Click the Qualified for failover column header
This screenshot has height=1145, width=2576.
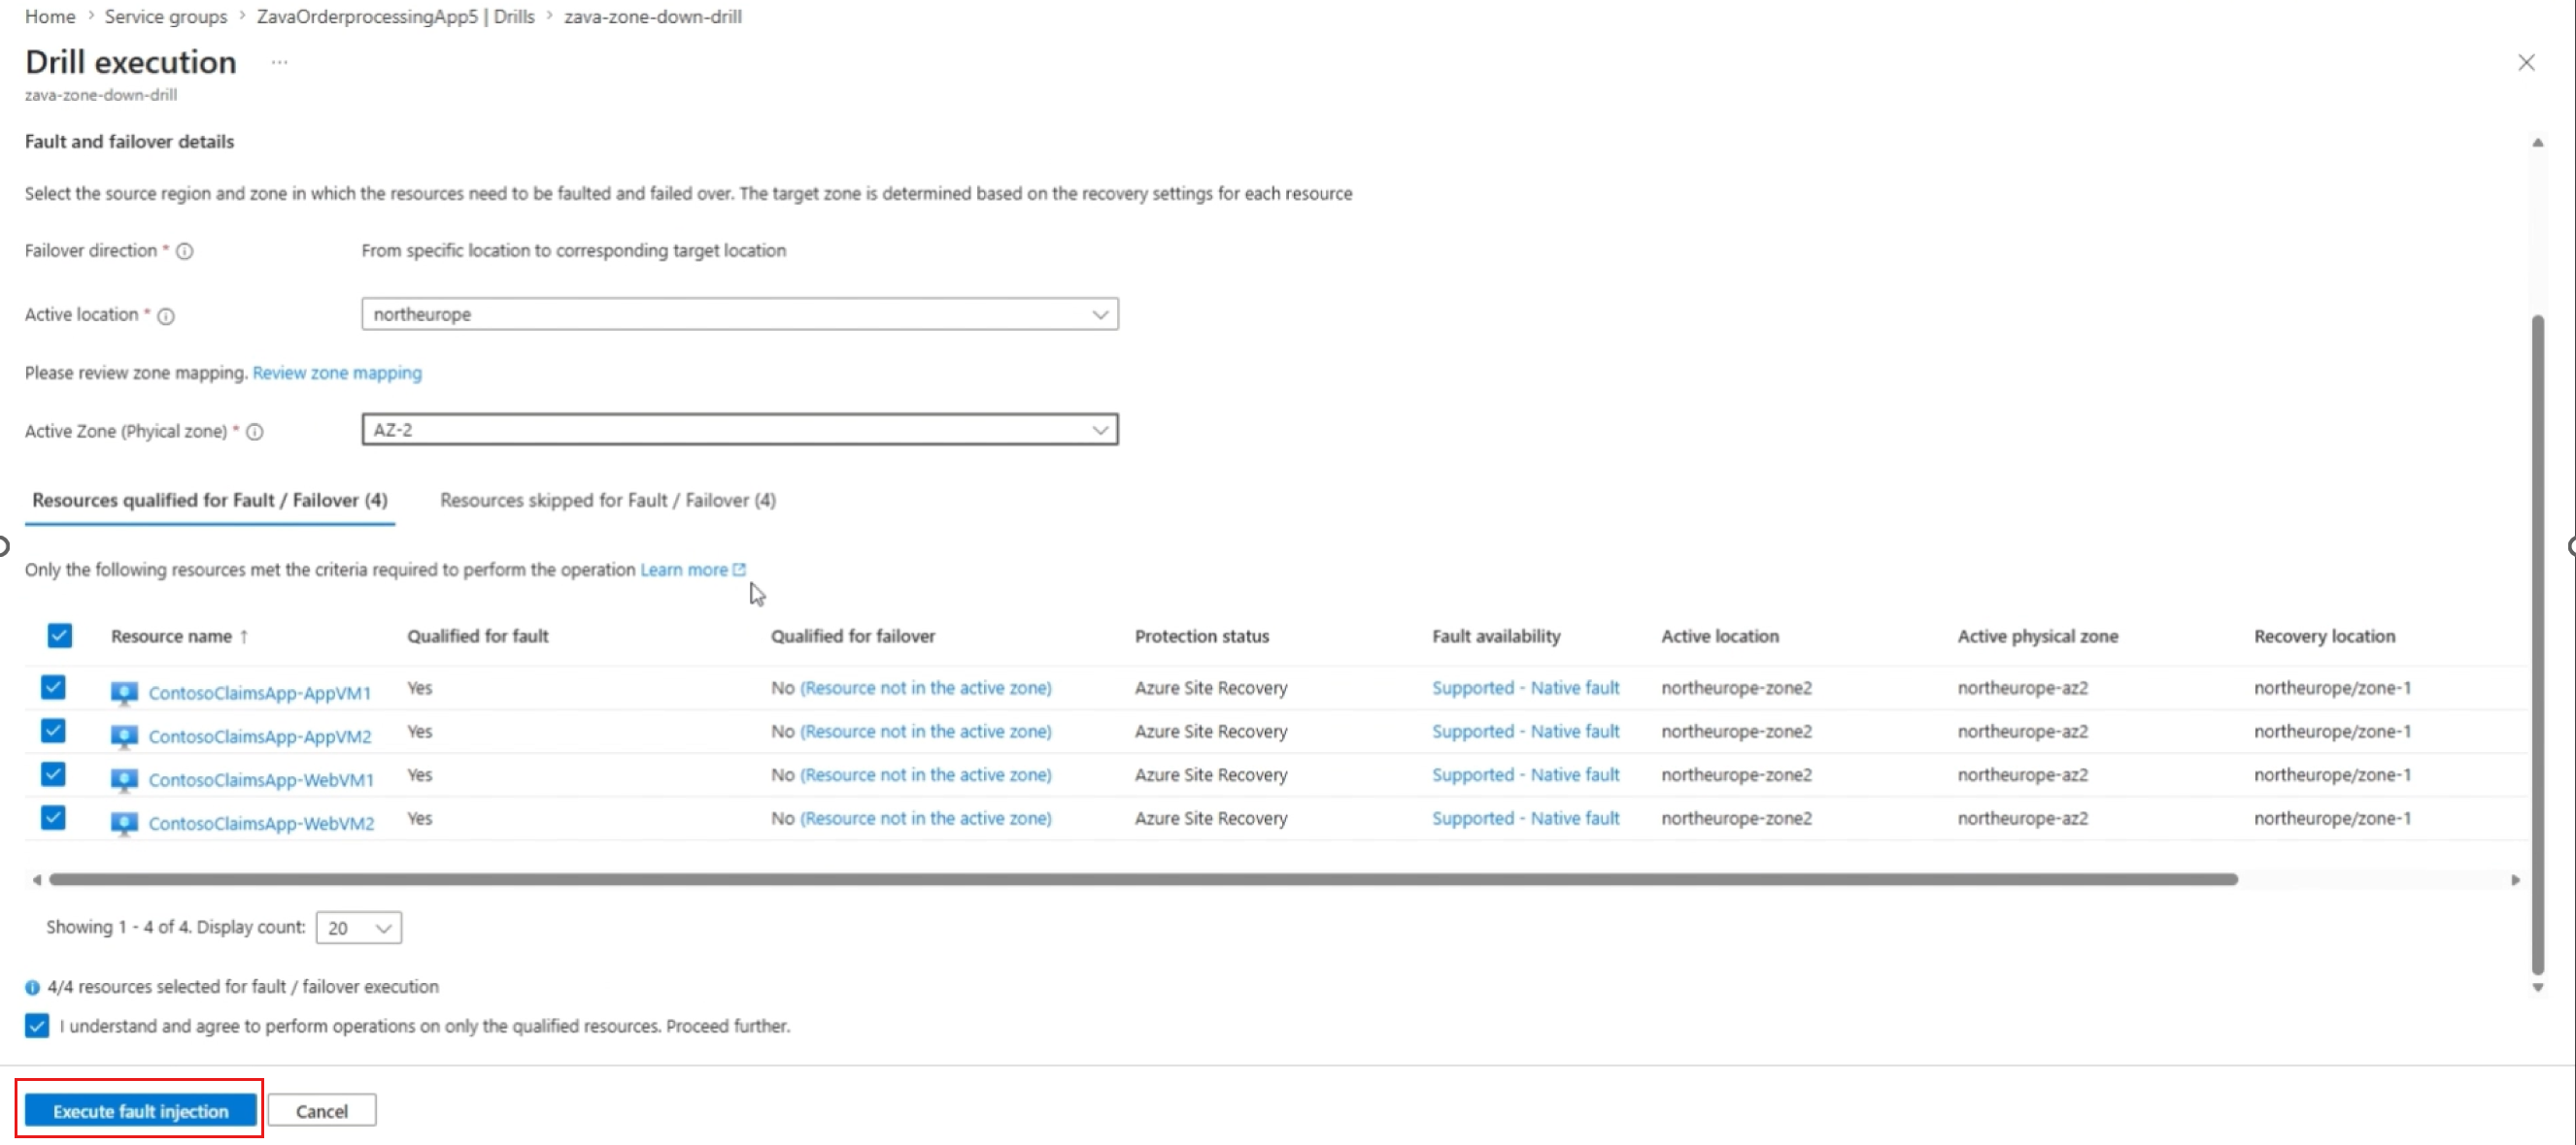coord(853,637)
